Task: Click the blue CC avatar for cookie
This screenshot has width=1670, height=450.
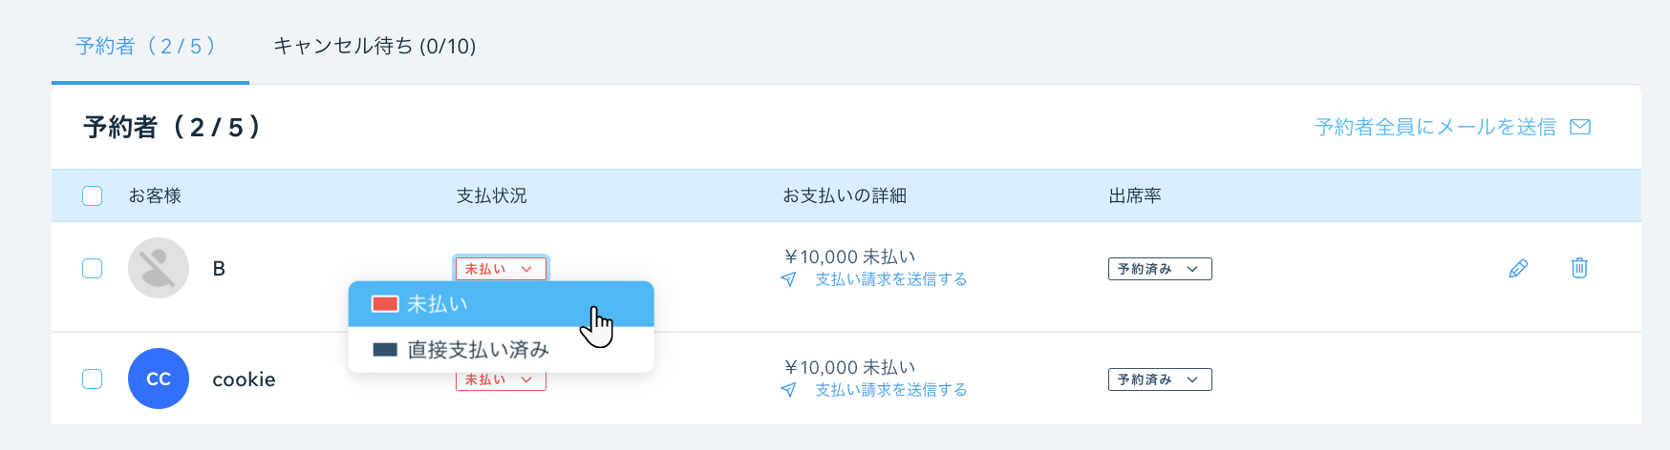Action: coord(159,378)
